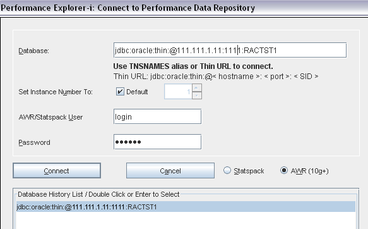Focus the AWR/Statspack User field
The height and width of the screenshot is (229, 368).
[x=157, y=116]
